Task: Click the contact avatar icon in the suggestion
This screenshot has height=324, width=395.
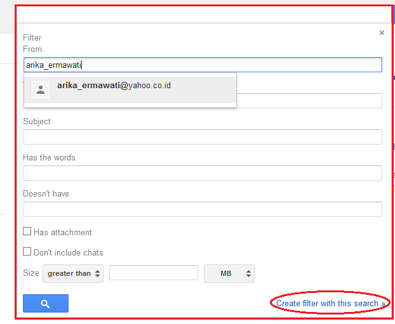Action: tap(41, 90)
